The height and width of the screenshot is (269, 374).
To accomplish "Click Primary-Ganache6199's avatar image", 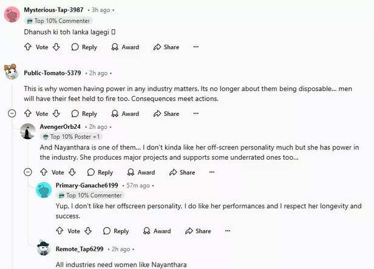I will click(44, 189).
